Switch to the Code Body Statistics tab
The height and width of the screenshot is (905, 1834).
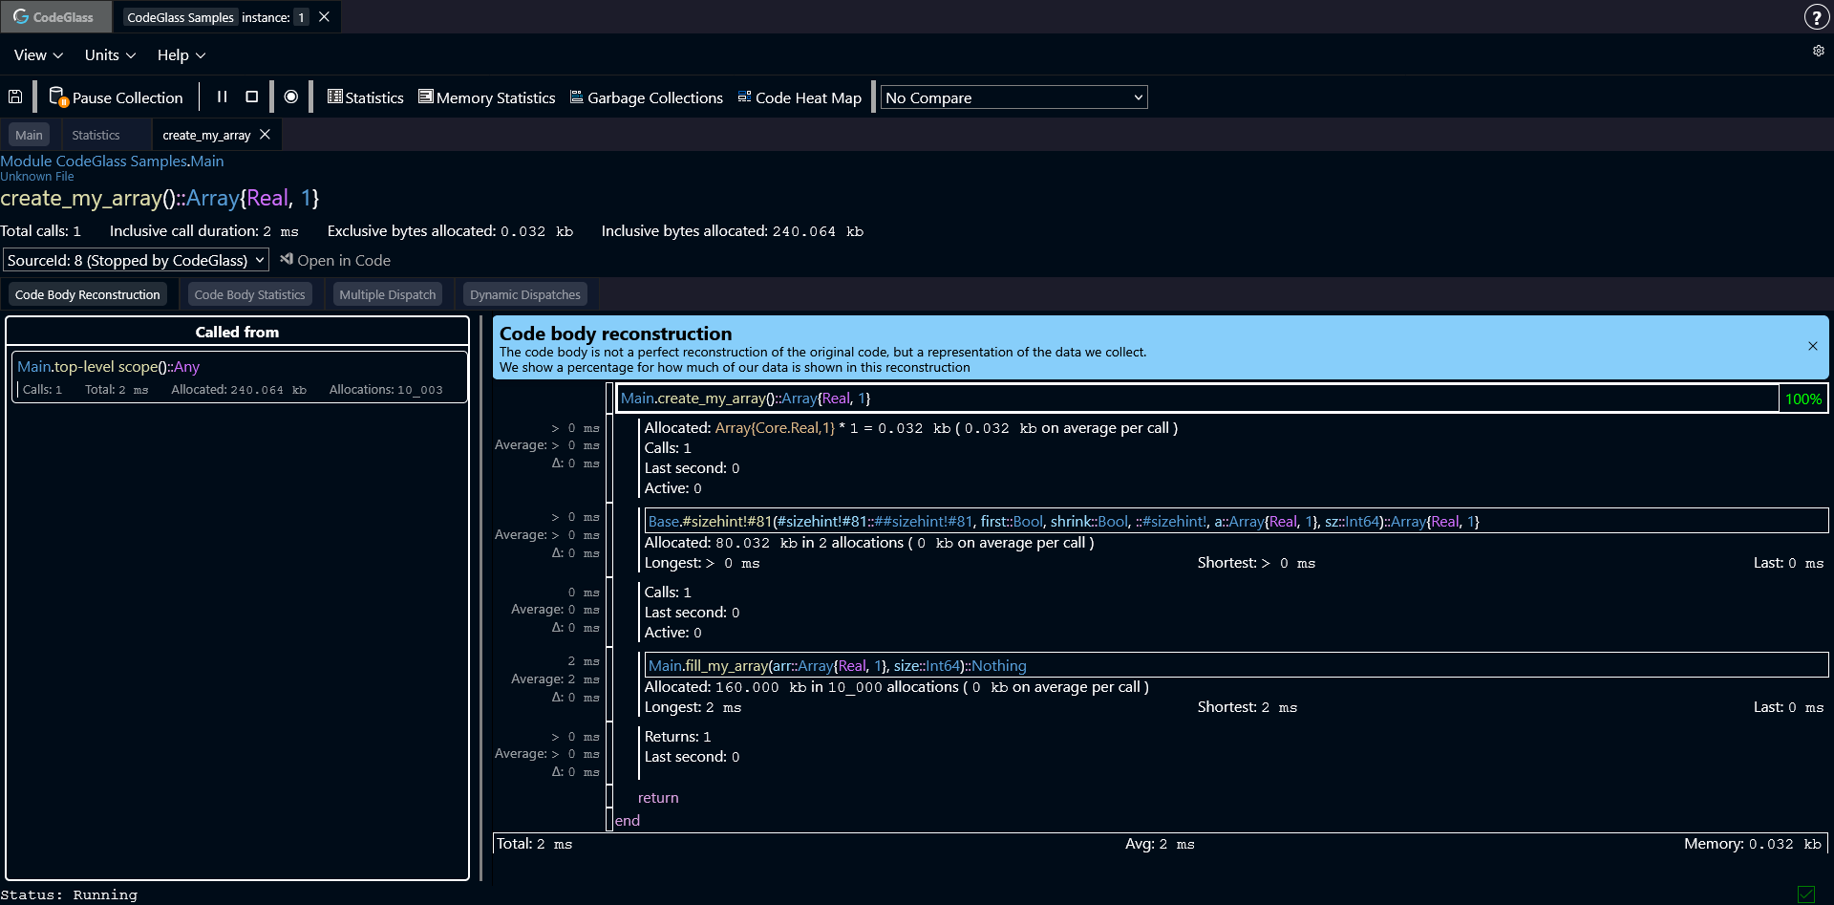tap(249, 293)
